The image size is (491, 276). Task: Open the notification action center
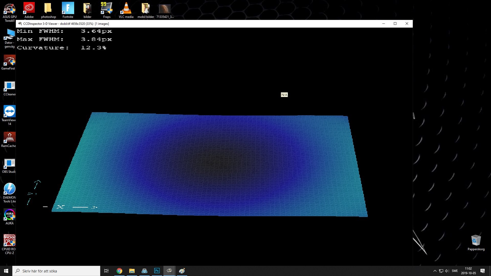tap(483, 271)
